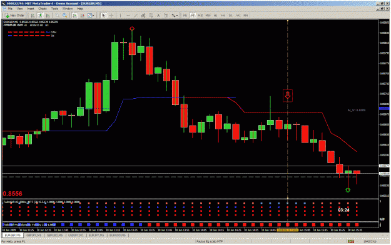Switch chart to bar chart display

click(x=33, y=16)
